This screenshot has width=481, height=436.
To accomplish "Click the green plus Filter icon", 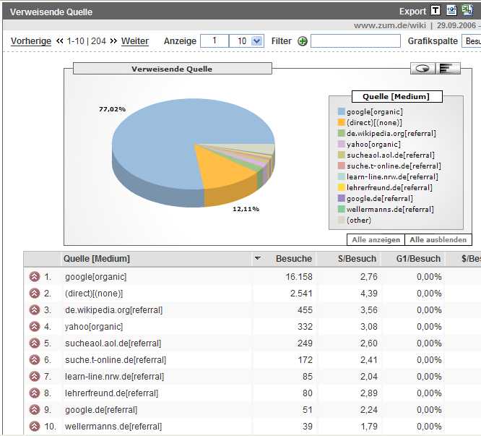I will tap(303, 41).
